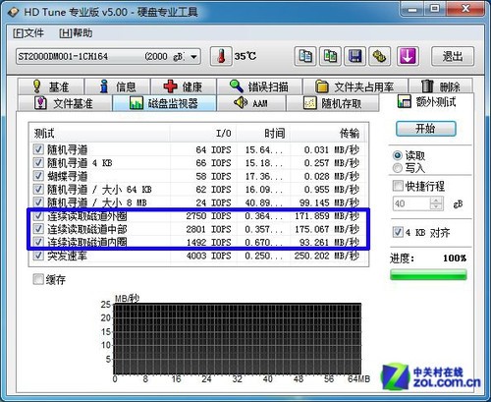Open the drive selection dropdown ST2000DM001
Image resolution: width=491 pixels, height=402 pixels.
(108, 56)
